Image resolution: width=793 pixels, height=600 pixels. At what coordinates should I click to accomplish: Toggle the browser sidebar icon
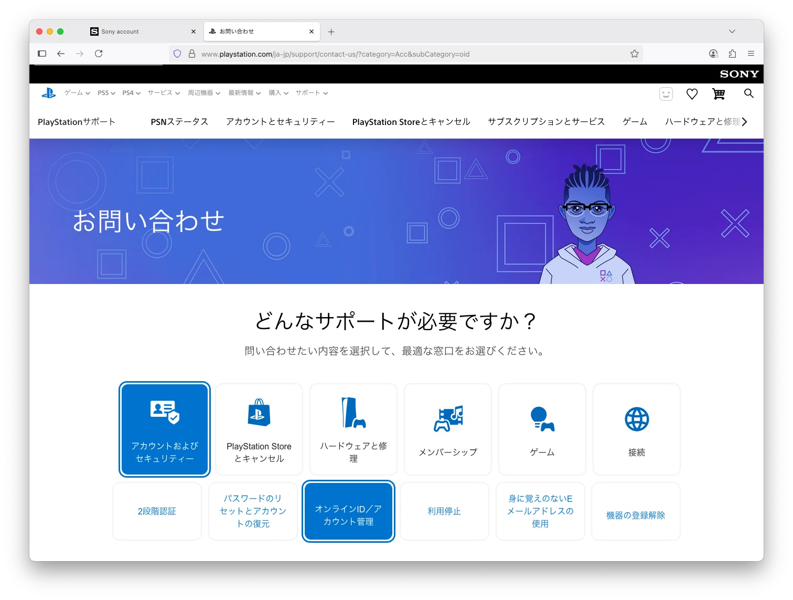tap(42, 54)
